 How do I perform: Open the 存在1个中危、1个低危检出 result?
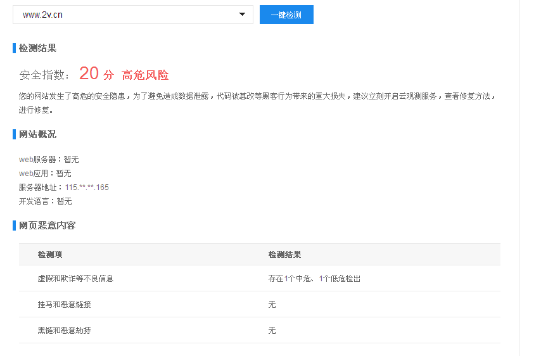(x=314, y=279)
